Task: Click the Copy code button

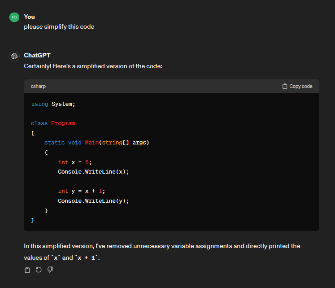Action: [297, 86]
